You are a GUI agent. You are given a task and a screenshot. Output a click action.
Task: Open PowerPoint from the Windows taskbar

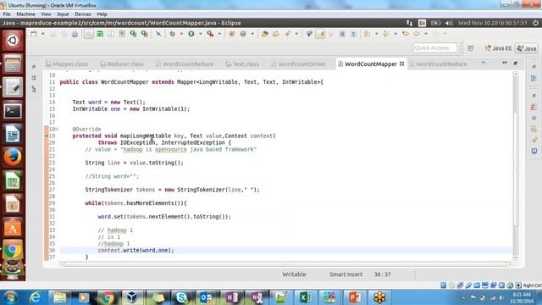[355, 297]
